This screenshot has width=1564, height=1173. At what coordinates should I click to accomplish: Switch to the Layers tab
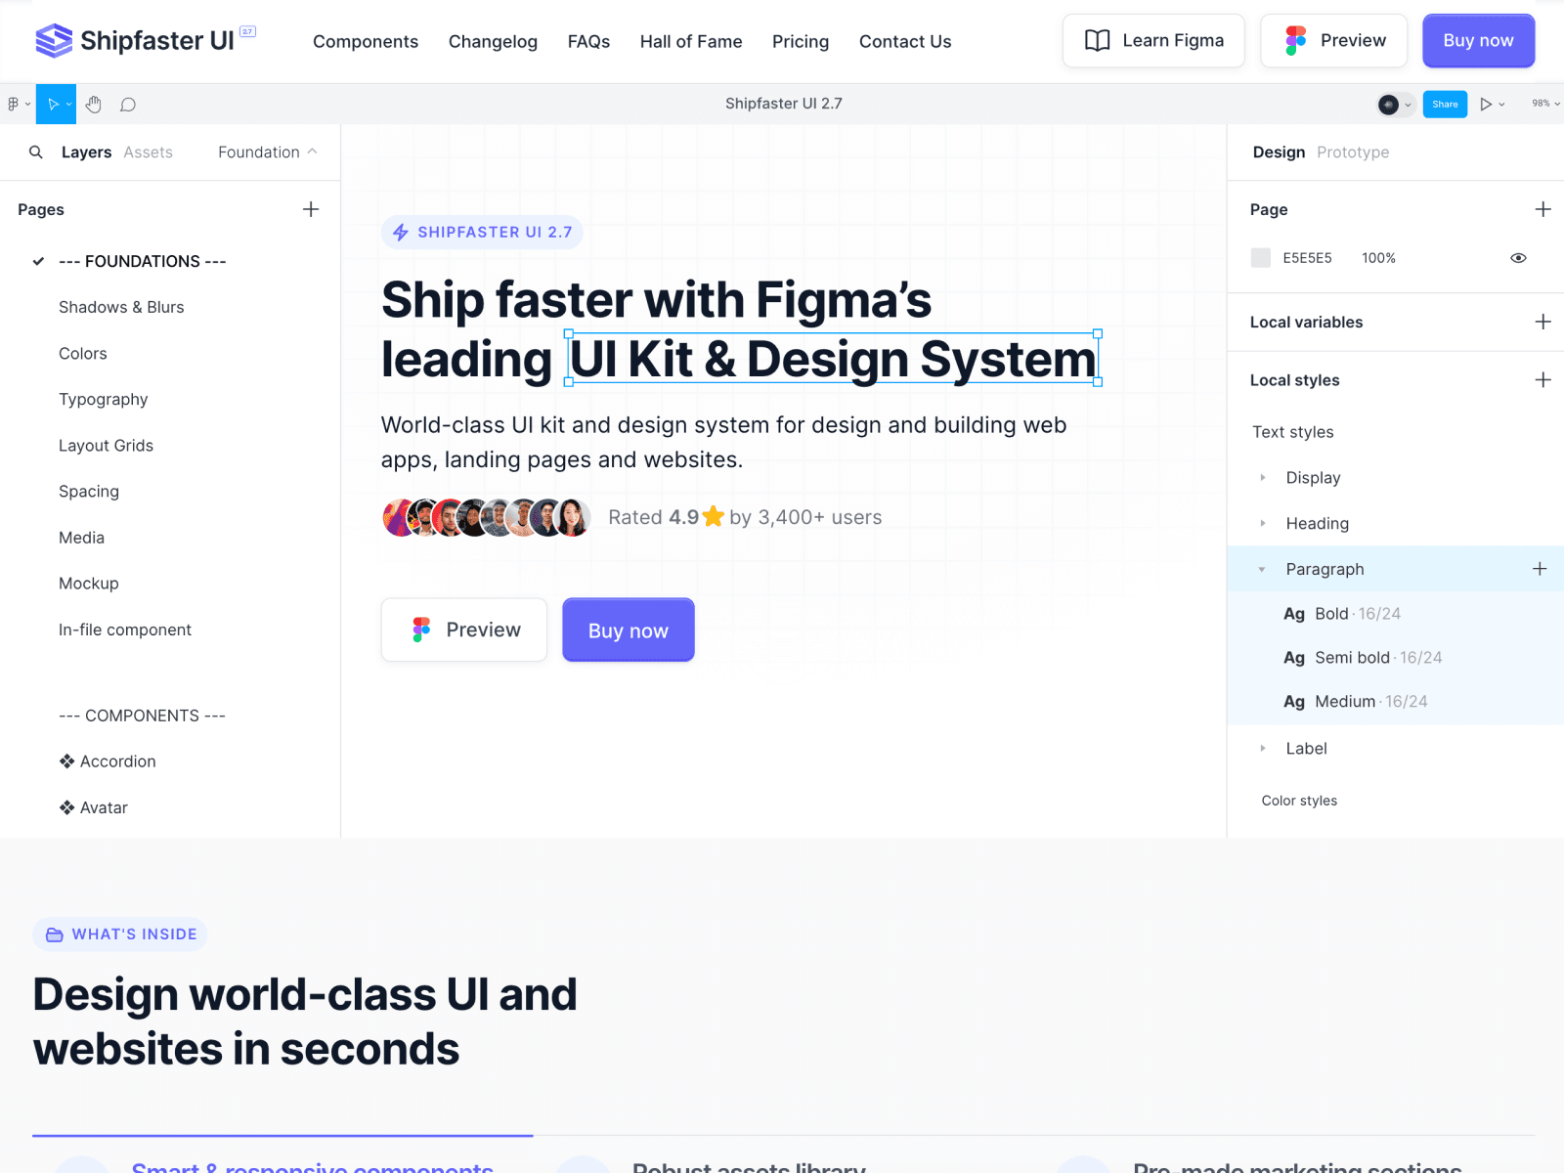point(86,152)
